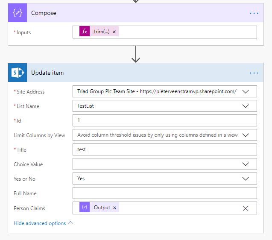This screenshot has width=272, height=240.
Task: Expand Limit Columns by View dropdown
Action: (246, 135)
